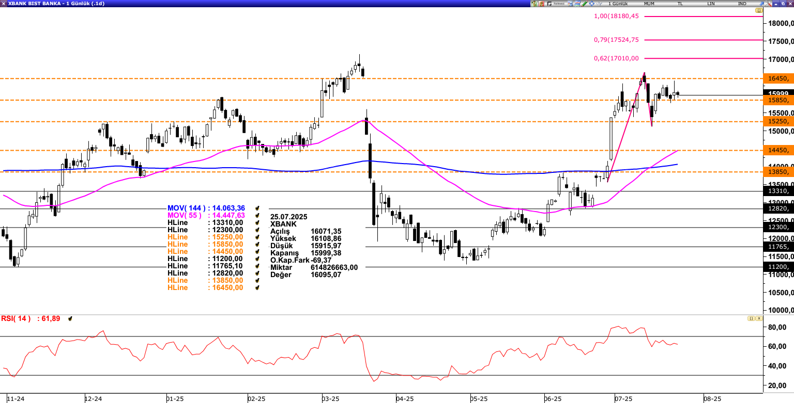Click the 25.07.2025 date in the data box
The height and width of the screenshot is (403, 794).
(288, 217)
